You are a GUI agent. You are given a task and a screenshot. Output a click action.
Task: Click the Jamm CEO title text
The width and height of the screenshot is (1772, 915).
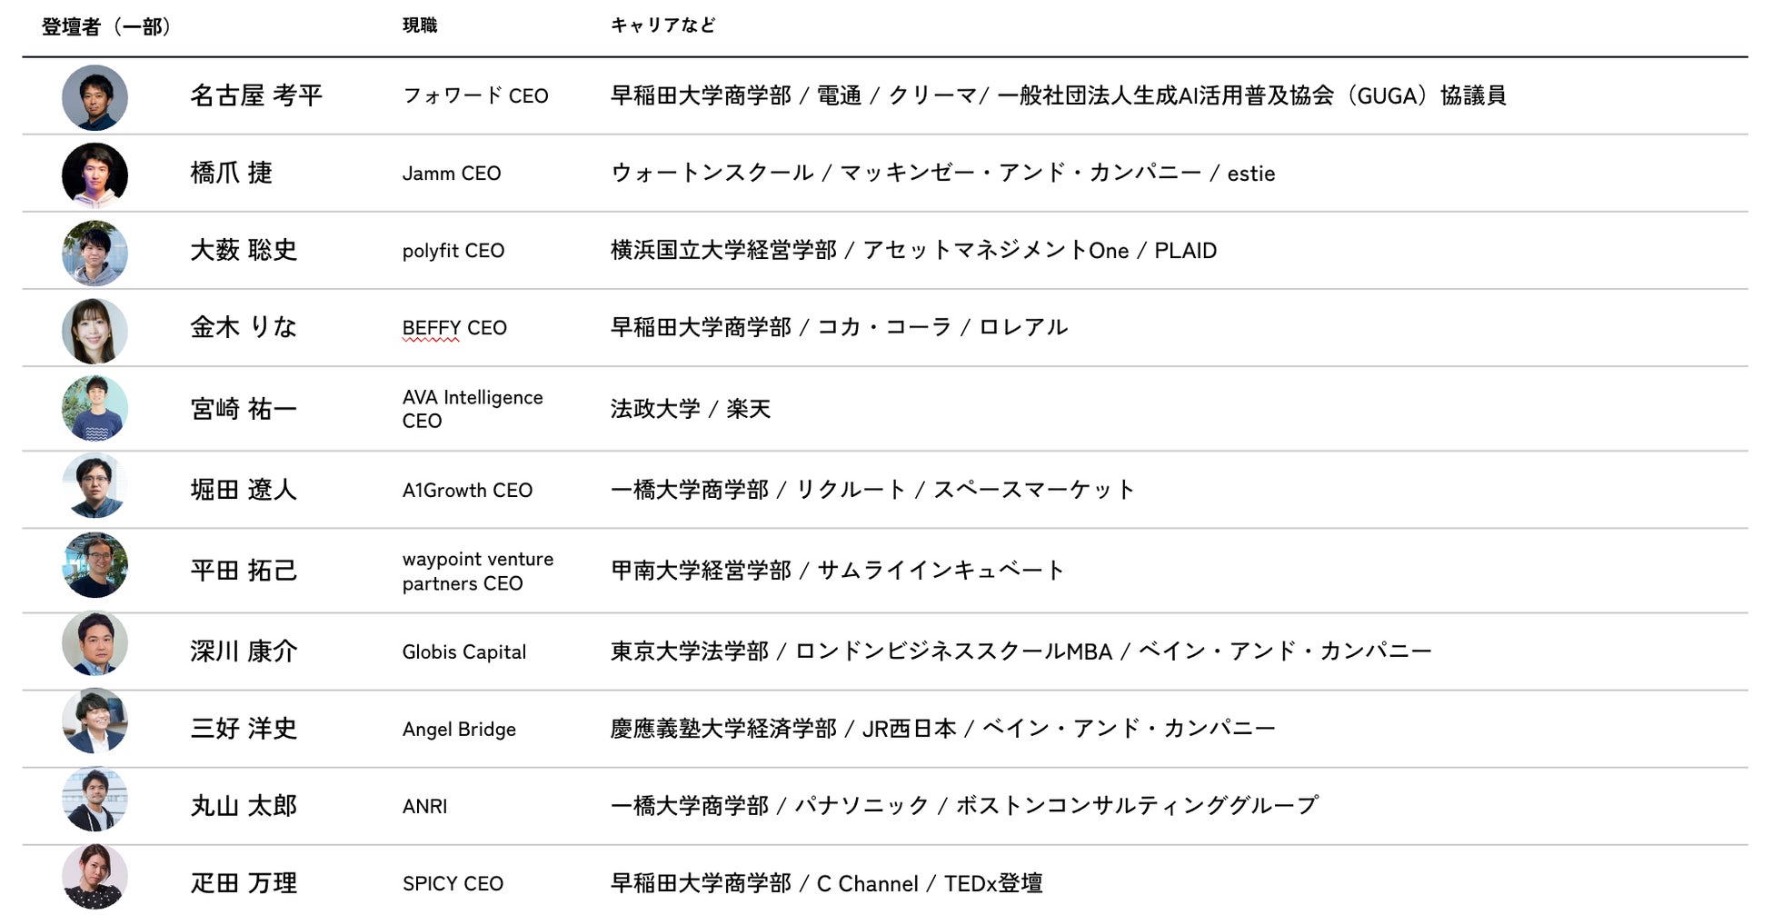(x=452, y=174)
